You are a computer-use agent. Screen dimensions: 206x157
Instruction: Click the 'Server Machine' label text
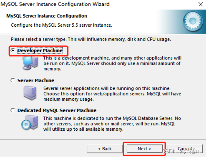[36, 80]
